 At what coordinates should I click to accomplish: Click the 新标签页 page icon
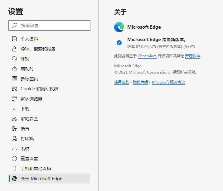14,79
